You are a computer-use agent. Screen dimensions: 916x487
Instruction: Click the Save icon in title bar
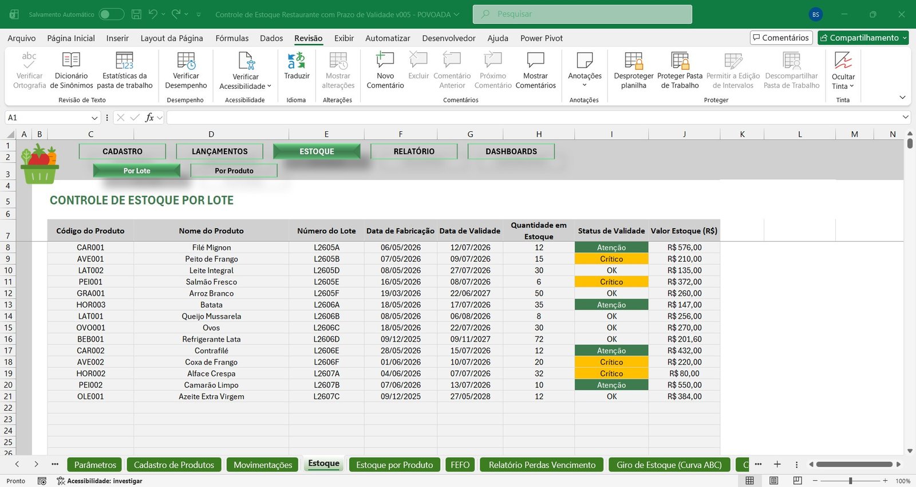click(136, 14)
